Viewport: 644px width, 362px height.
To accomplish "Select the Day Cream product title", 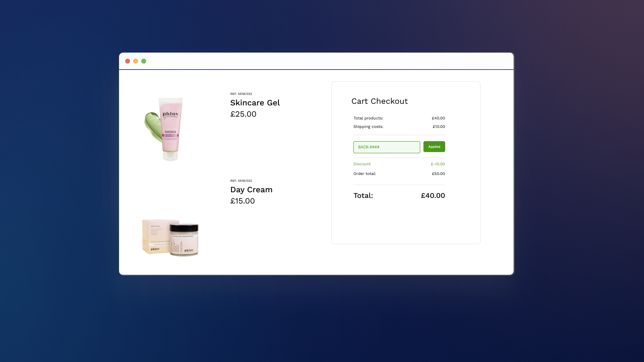I will pos(251,190).
